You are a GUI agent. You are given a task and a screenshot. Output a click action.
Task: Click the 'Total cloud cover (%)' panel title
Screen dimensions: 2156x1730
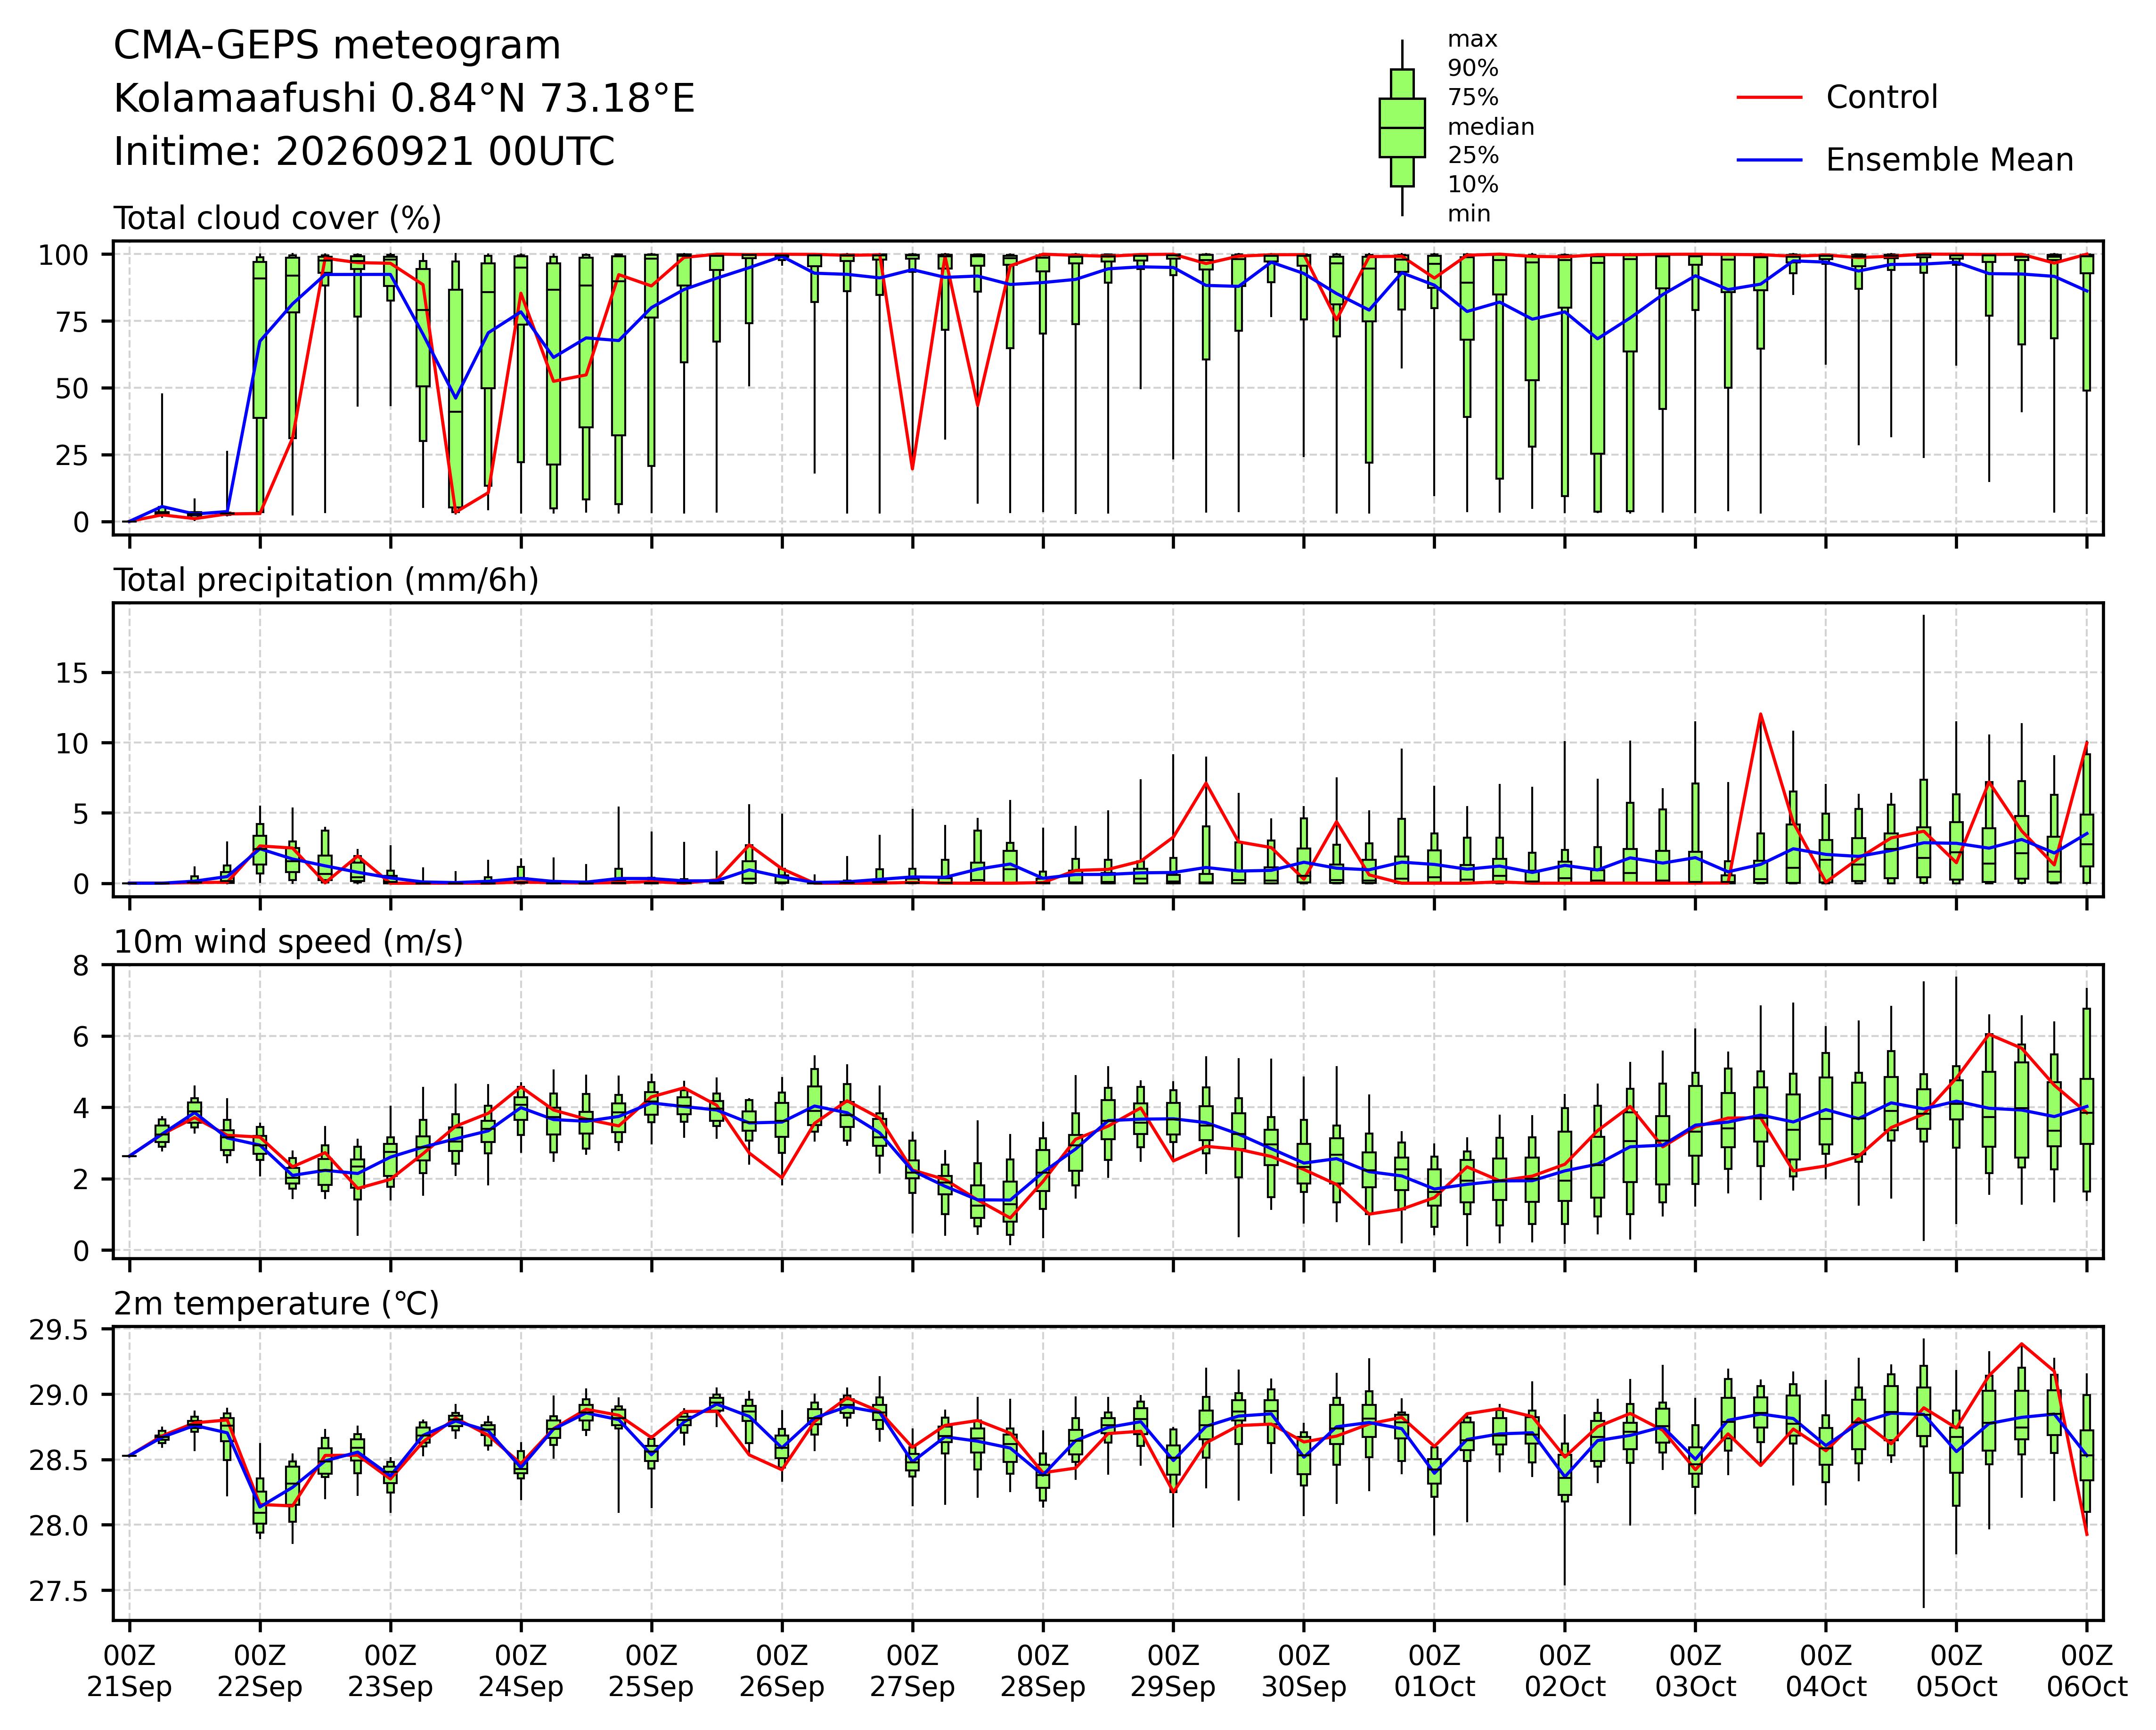pos(277,219)
